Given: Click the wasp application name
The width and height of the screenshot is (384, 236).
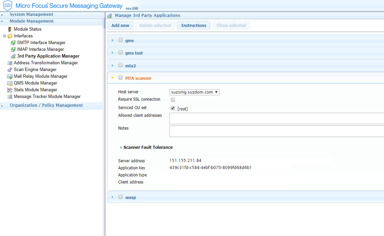Looking at the screenshot, I should pos(131,198).
